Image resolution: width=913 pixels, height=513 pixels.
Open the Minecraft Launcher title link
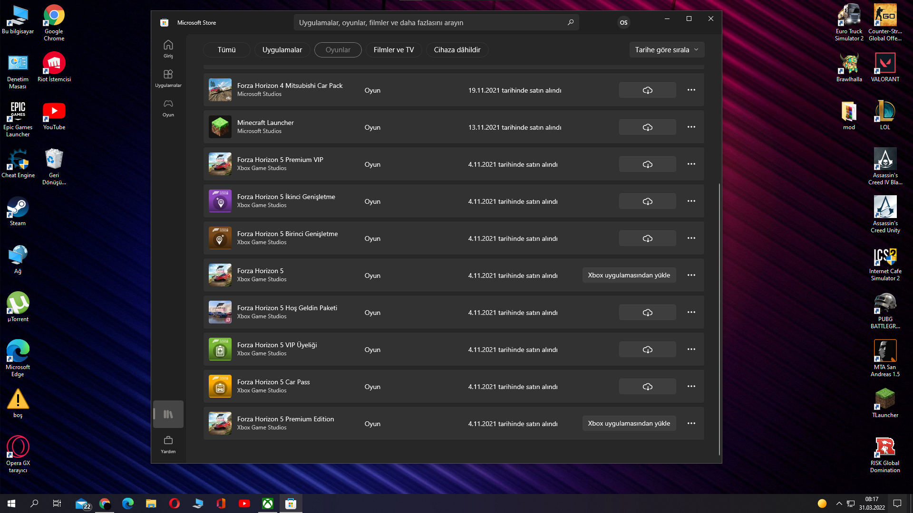pos(265,123)
